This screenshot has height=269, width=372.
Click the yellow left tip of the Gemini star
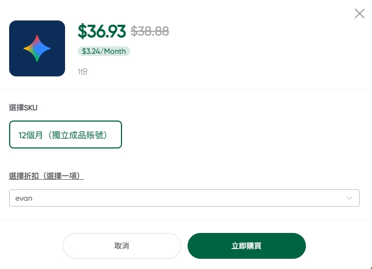(x=26, y=48)
